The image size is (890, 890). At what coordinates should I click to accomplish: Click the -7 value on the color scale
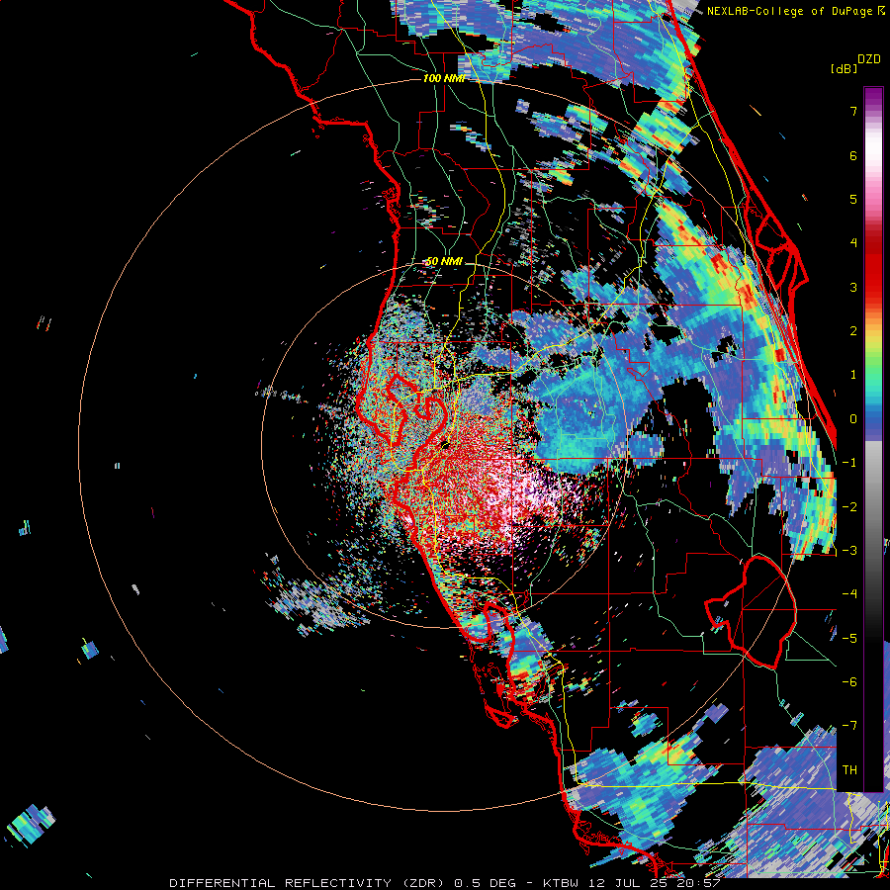(x=849, y=726)
